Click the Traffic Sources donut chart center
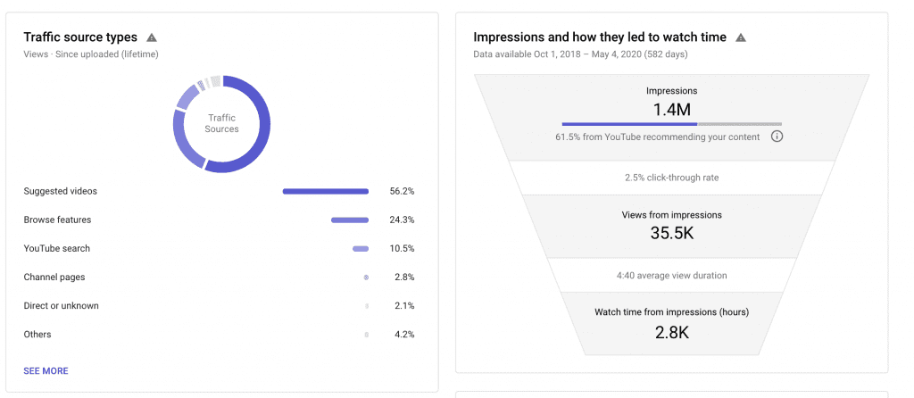 coord(221,123)
